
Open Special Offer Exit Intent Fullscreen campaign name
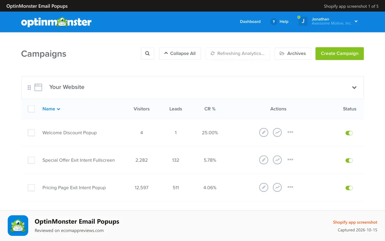click(79, 160)
